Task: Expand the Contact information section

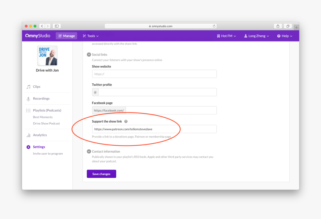Action: point(89,152)
